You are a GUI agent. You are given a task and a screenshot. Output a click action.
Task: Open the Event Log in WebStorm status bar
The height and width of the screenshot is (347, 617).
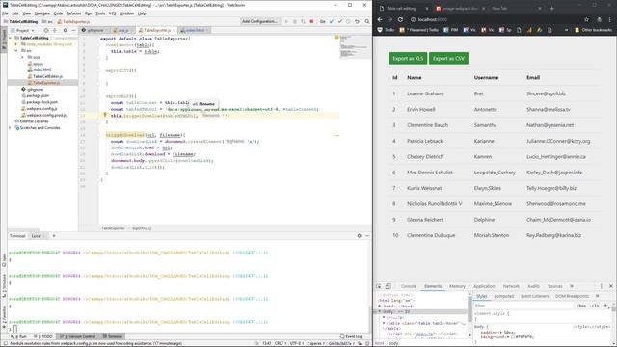[x=351, y=336]
